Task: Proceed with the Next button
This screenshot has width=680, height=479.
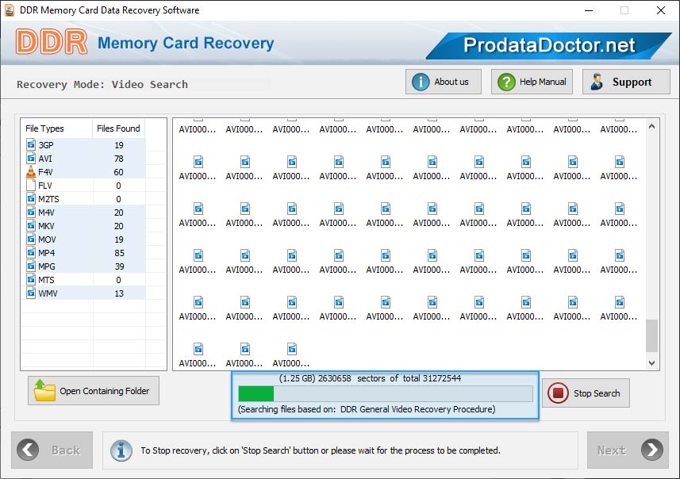Action: coord(628,450)
